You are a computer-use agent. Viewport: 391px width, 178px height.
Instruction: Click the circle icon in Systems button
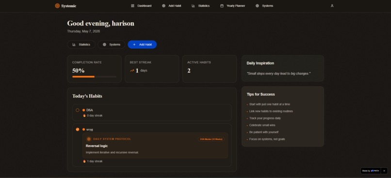click(x=104, y=44)
